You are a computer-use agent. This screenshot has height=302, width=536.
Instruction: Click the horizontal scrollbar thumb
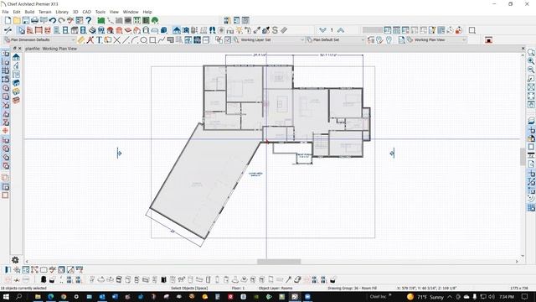click(x=279, y=262)
